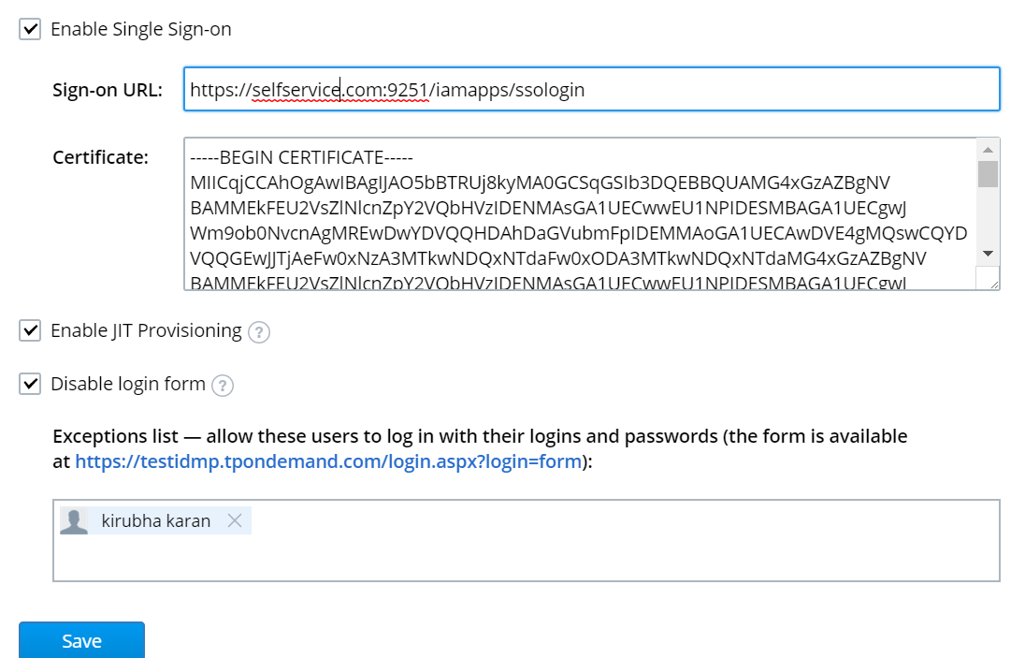Click kirubha karan's avatar icon
Image resolution: width=1025 pixels, height=658 pixels.
coord(74,521)
